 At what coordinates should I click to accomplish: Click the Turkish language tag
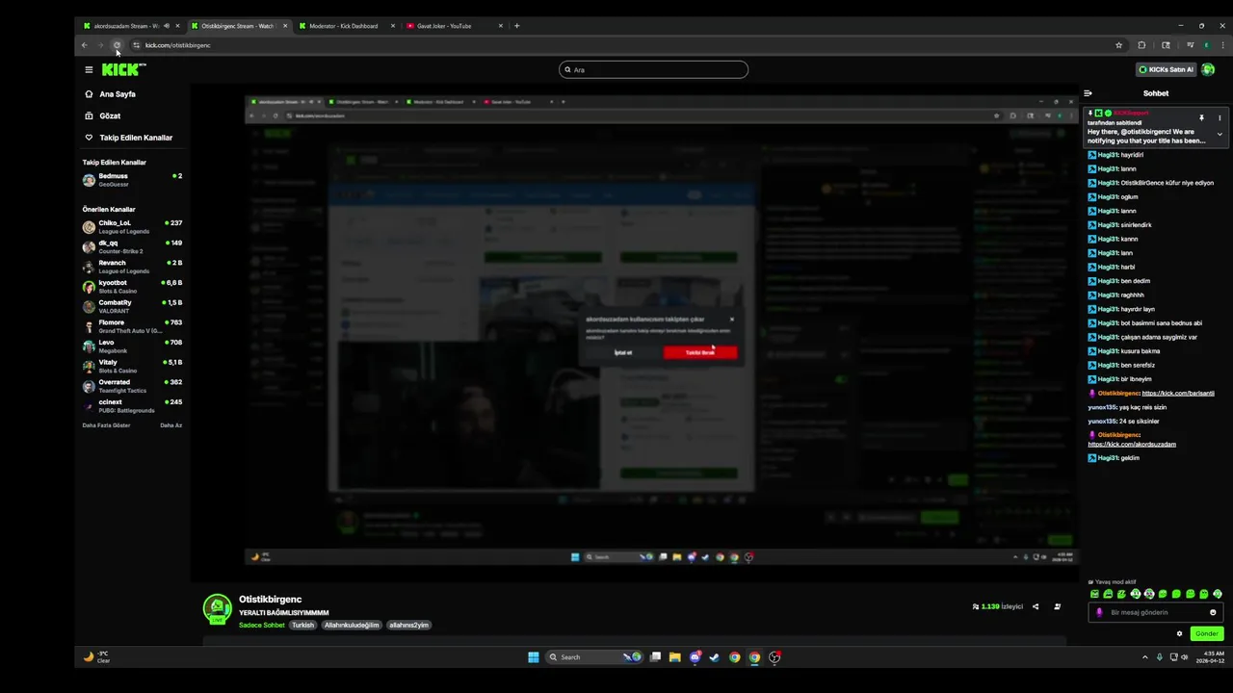tap(303, 625)
